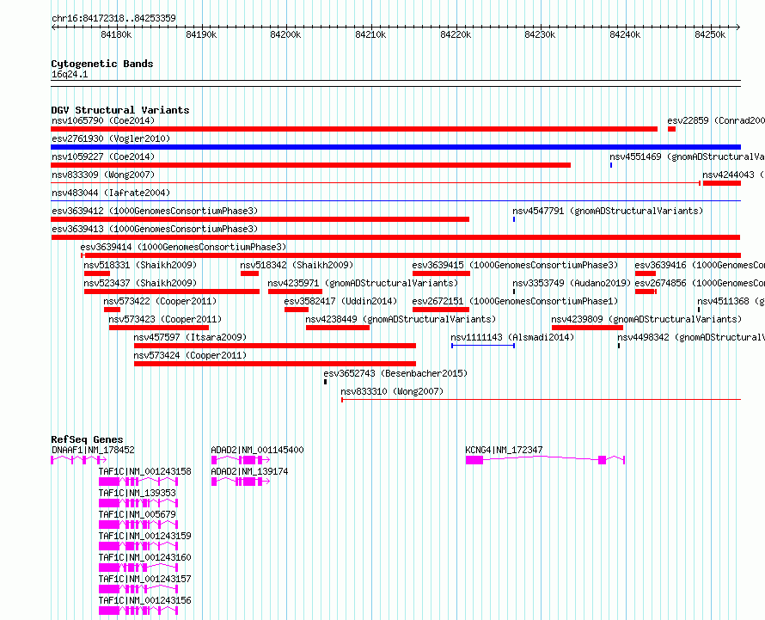Open the nsv833309 (Wong2007) variant label
This screenshot has height=620, width=765.
103,175
